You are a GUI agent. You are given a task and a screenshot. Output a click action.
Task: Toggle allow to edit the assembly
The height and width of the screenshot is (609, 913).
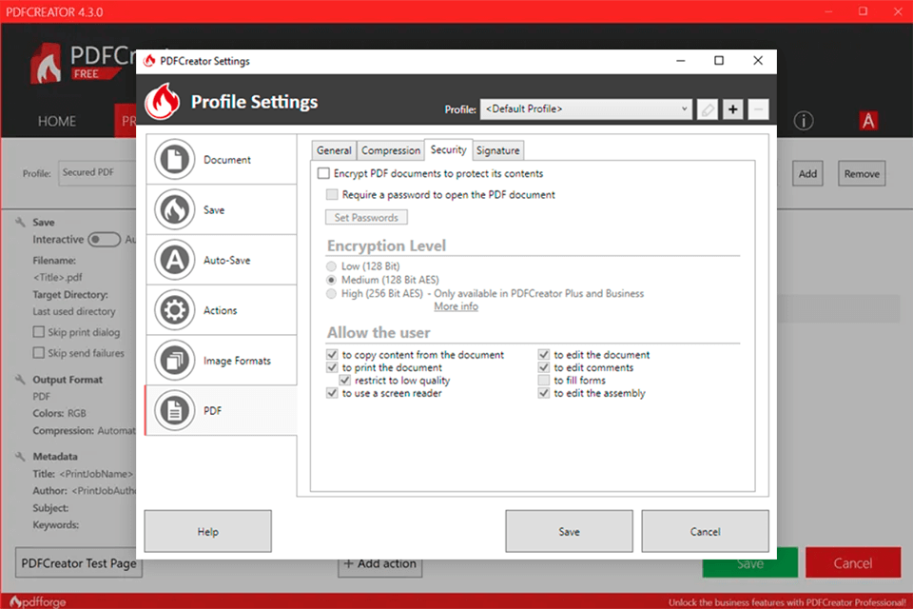click(x=544, y=393)
